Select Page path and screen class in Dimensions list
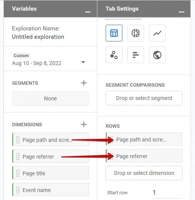The height and width of the screenshot is (200, 195). coord(51,140)
